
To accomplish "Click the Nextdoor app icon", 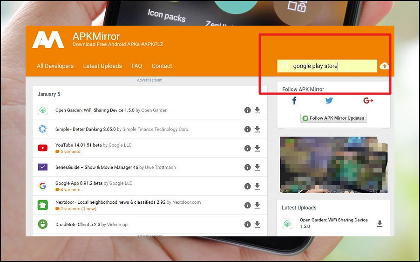I will [x=42, y=205].
